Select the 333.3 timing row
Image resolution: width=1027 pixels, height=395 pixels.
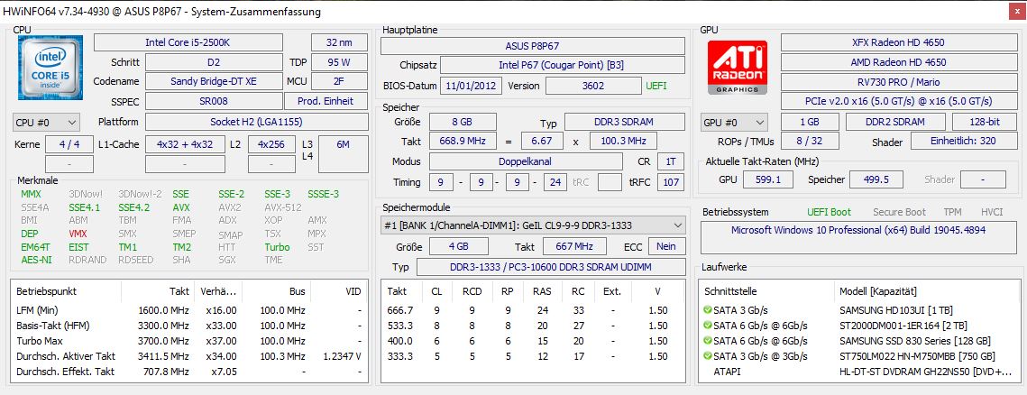click(x=533, y=356)
